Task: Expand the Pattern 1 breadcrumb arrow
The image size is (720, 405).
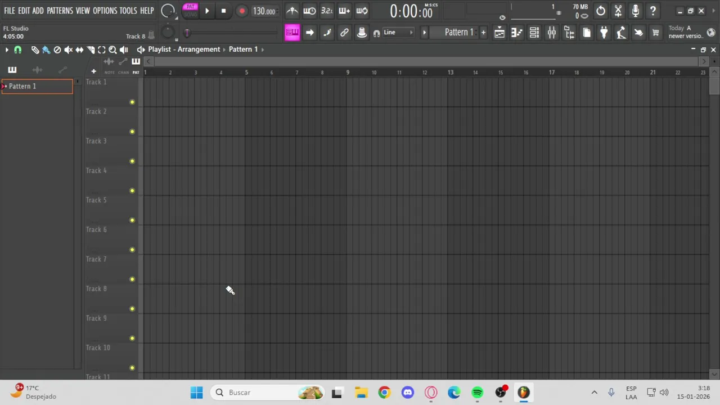Action: [262, 49]
